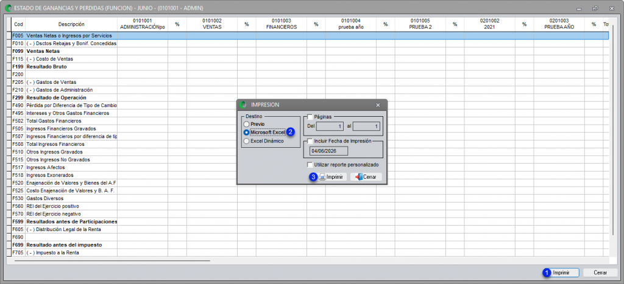Select F502 Total Gastos Financieros row
Image resolution: width=624 pixels, height=284 pixels.
pyautogui.click(x=310, y=121)
